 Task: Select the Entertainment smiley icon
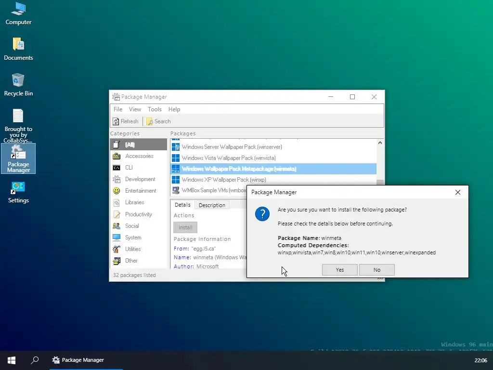(x=117, y=191)
